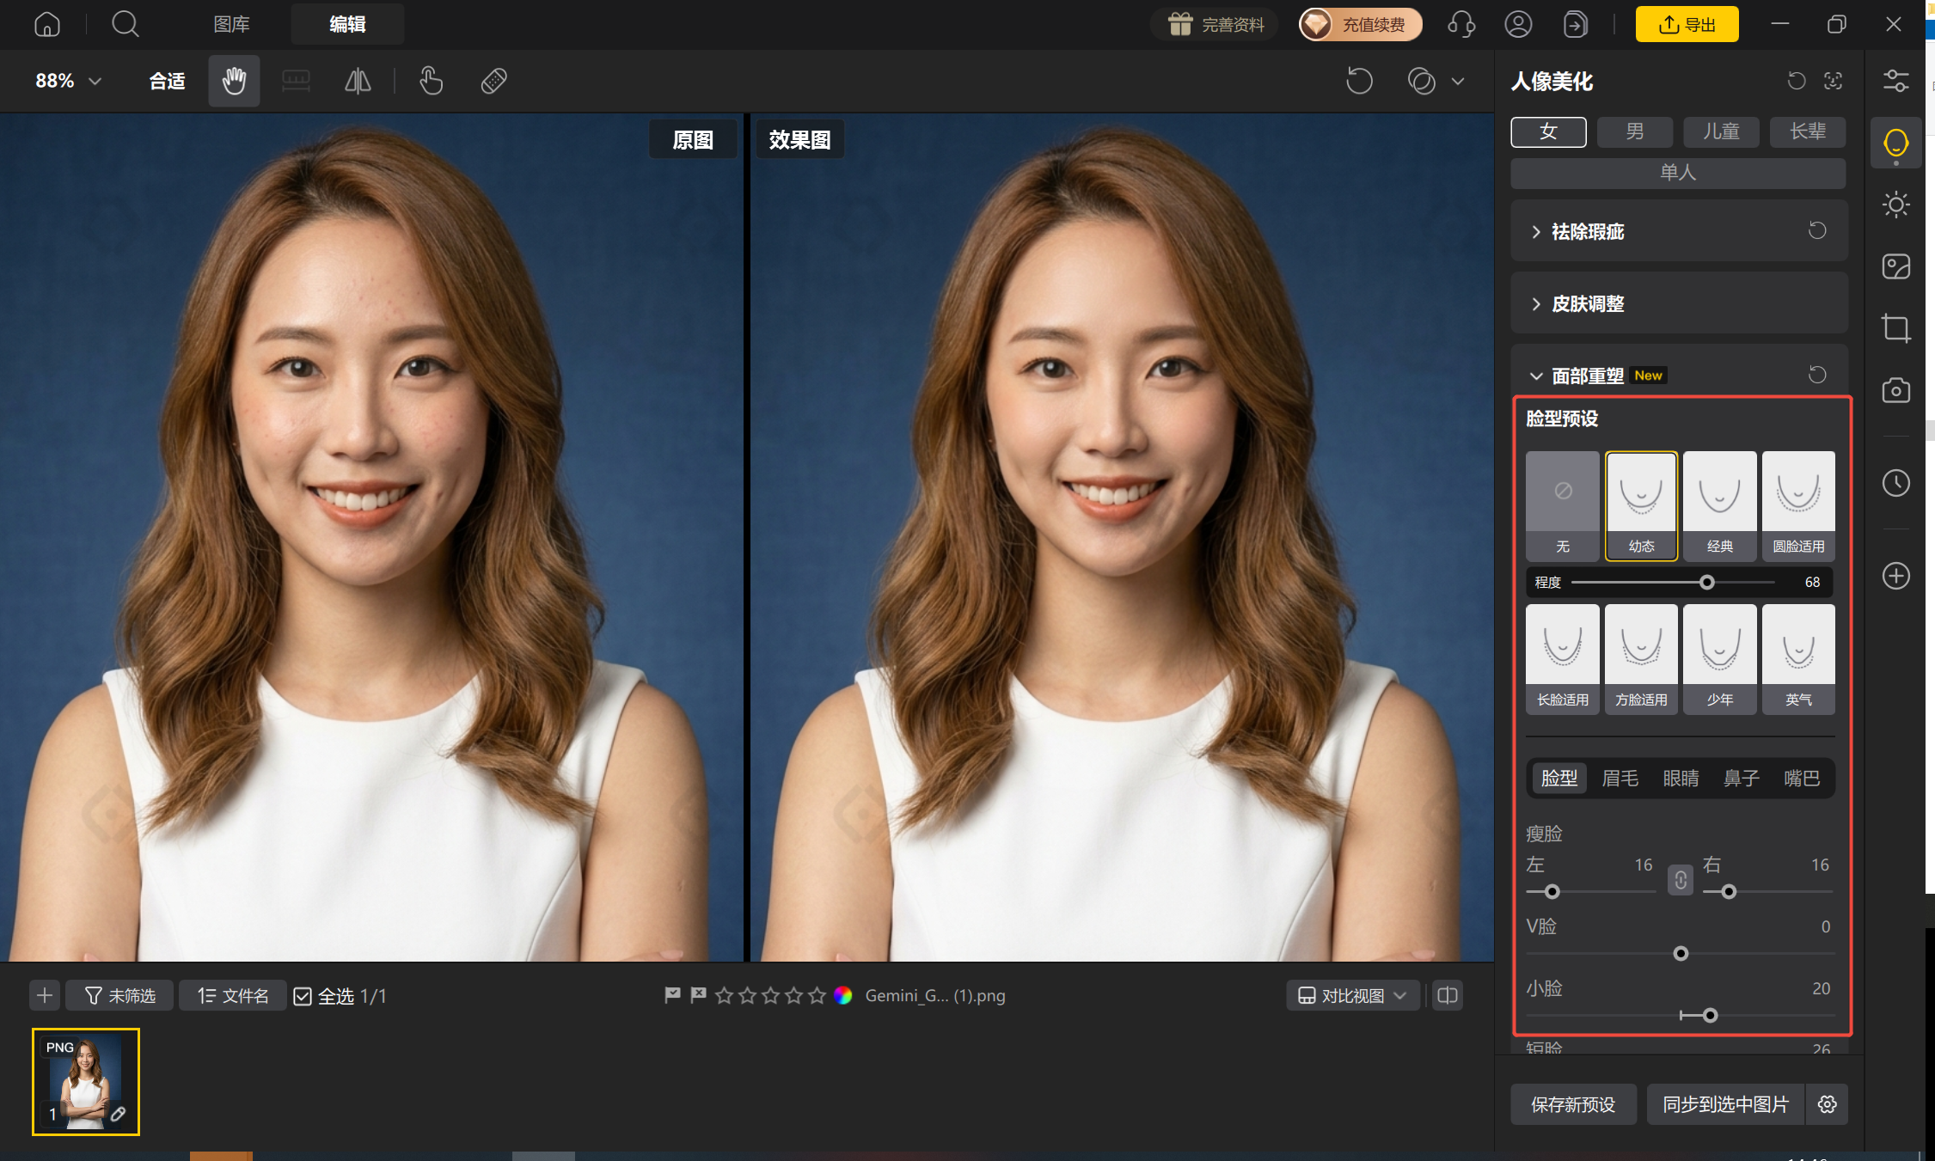Reset the 祛除瑕疵 section
Screen dimensions: 1935x1161
click(x=1817, y=230)
